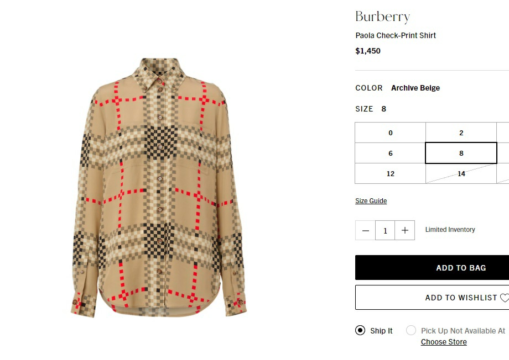The width and height of the screenshot is (509, 360).
Task: Choose size 12
Action: (391, 173)
